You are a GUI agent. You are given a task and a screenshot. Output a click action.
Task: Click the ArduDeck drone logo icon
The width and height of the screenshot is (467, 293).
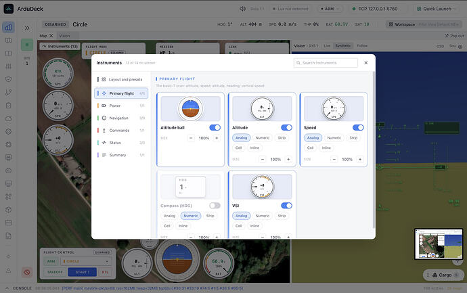[8, 9]
